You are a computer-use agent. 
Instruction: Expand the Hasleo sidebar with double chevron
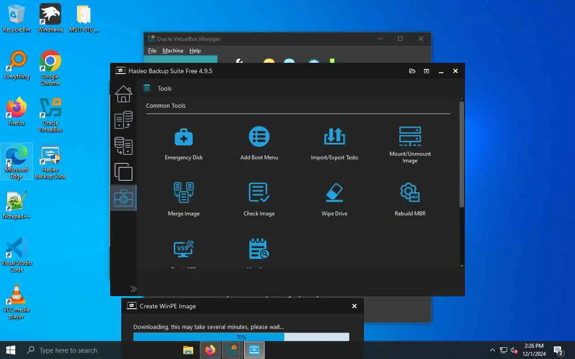tap(133, 289)
